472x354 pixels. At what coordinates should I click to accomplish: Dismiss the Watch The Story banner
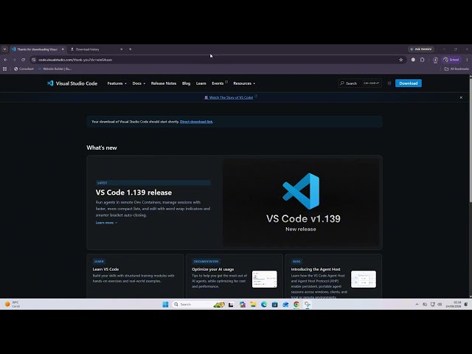pos(461,97)
